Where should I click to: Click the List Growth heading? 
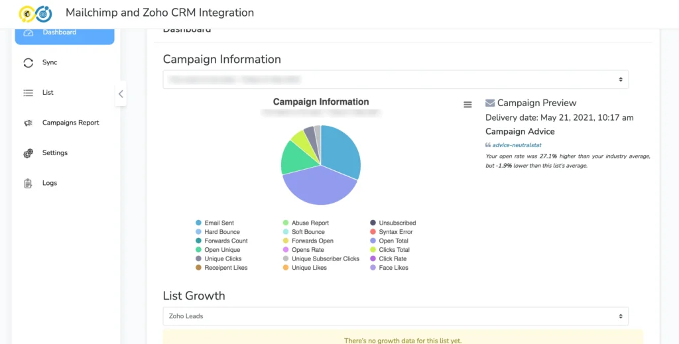[194, 296]
